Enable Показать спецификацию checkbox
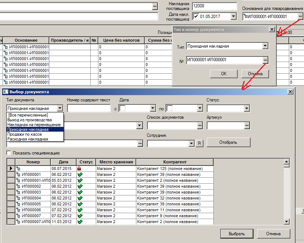 tap(9, 153)
